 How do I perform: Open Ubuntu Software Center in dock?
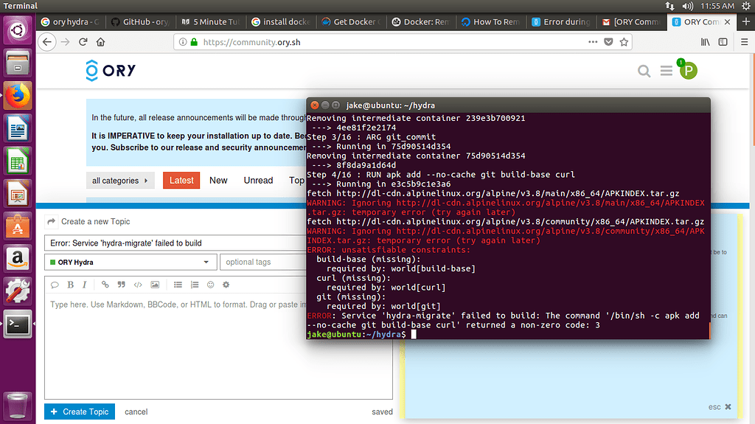[18, 226]
